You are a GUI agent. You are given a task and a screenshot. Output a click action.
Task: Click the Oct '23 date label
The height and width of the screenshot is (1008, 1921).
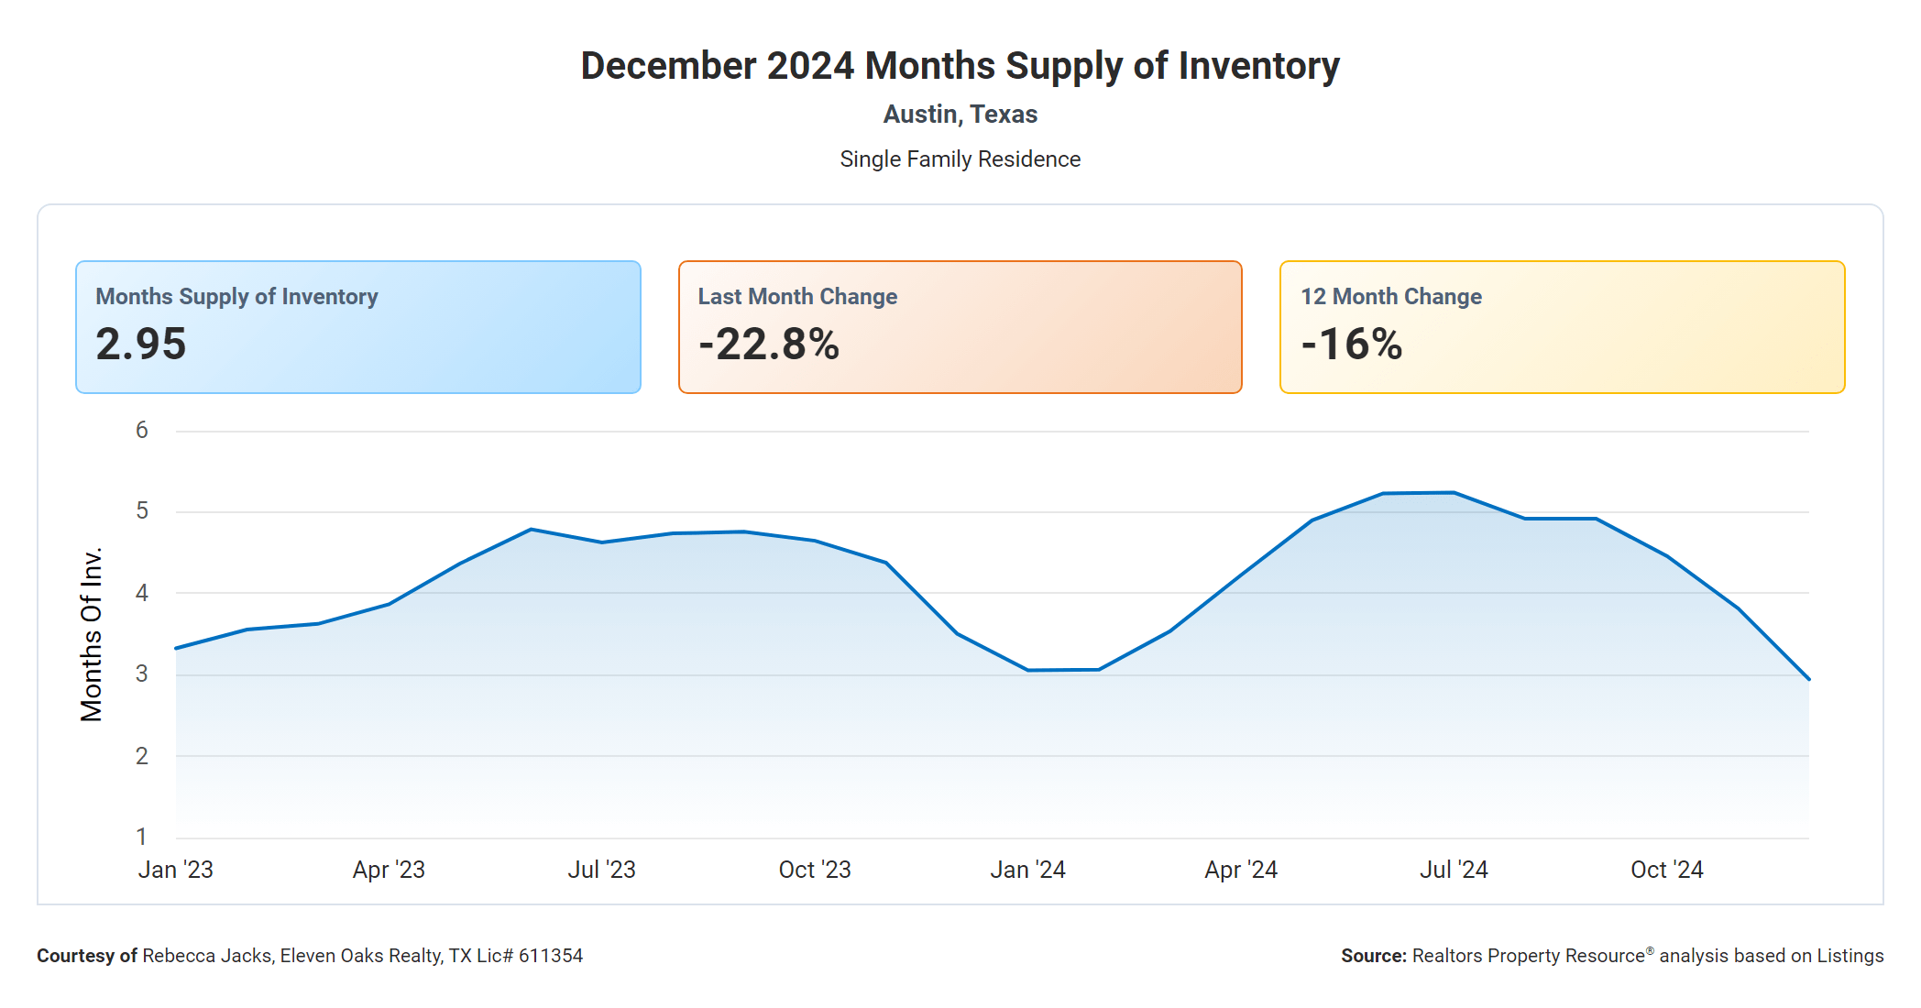815,870
